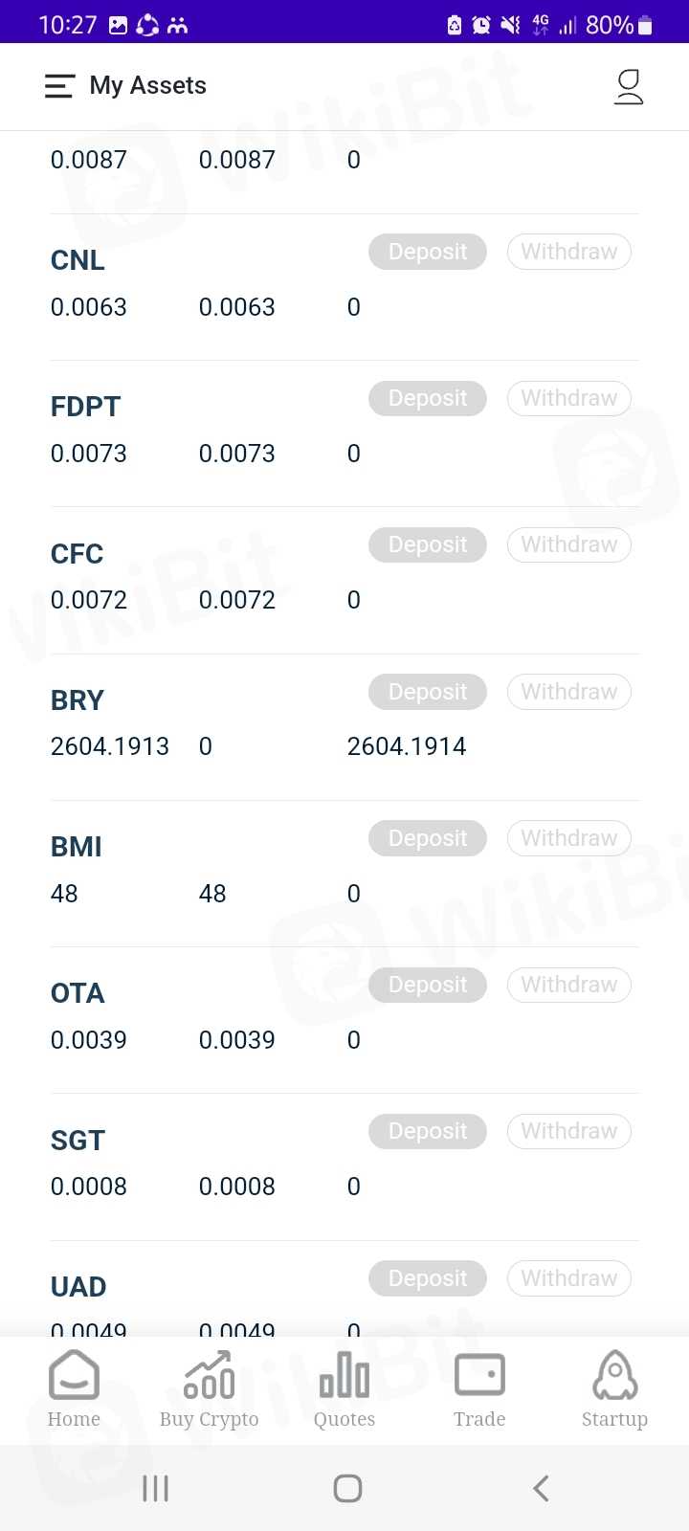Tap Withdraw button for FDPT

568,398
